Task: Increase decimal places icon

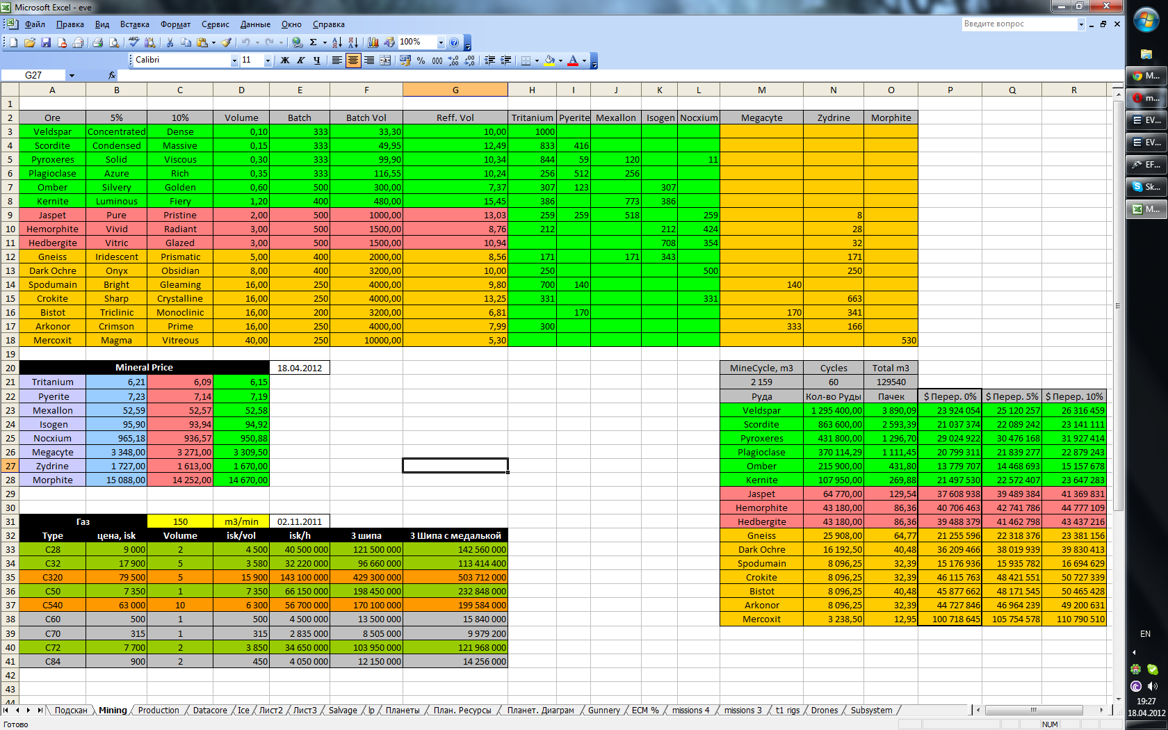Action: [453, 60]
